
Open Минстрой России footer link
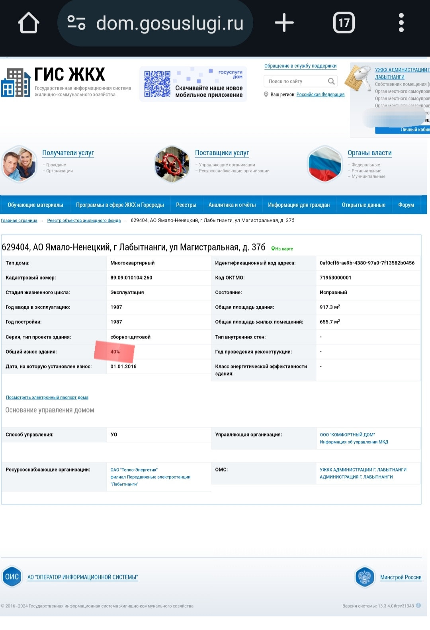point(401,577)
